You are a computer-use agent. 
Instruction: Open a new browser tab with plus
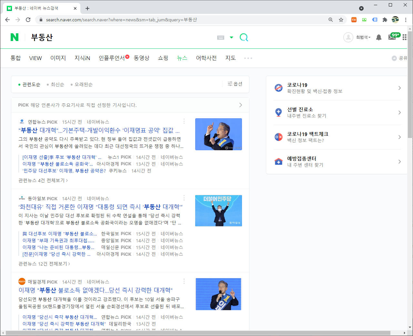point(87,8)
